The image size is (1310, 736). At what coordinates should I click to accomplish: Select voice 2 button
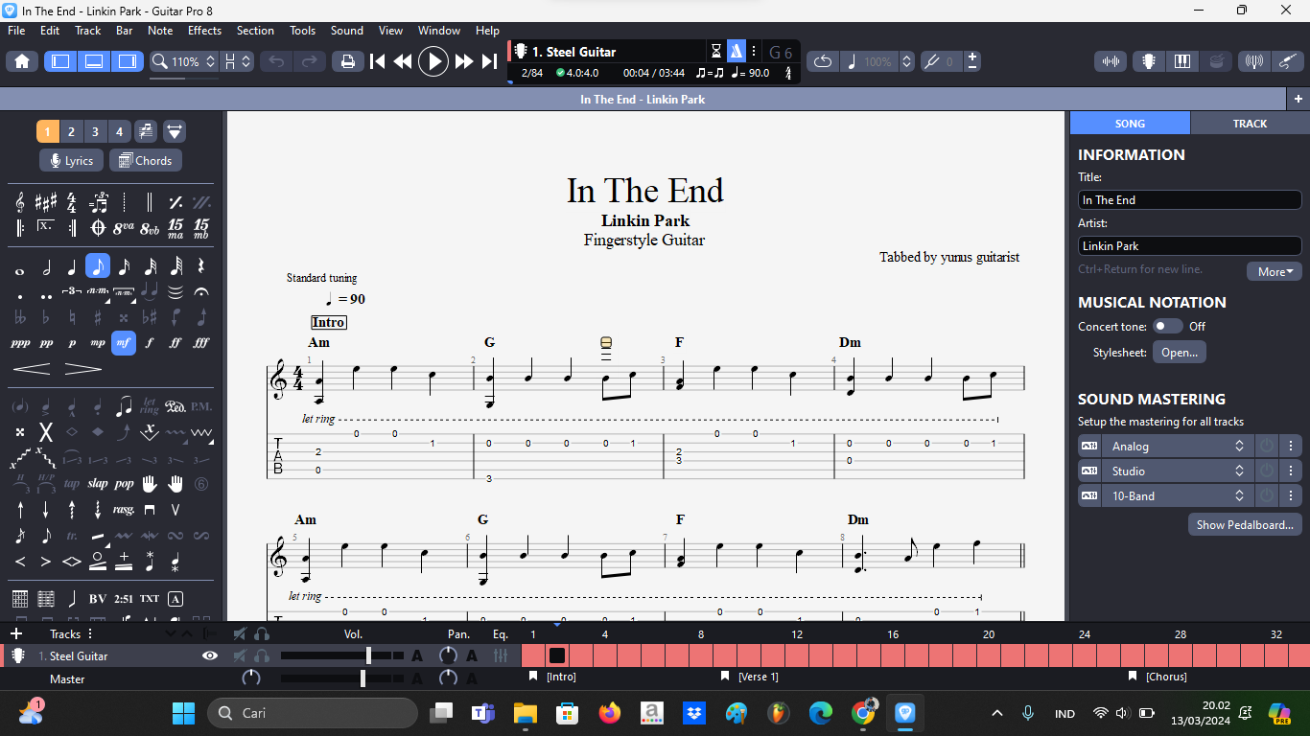[71, 131]
